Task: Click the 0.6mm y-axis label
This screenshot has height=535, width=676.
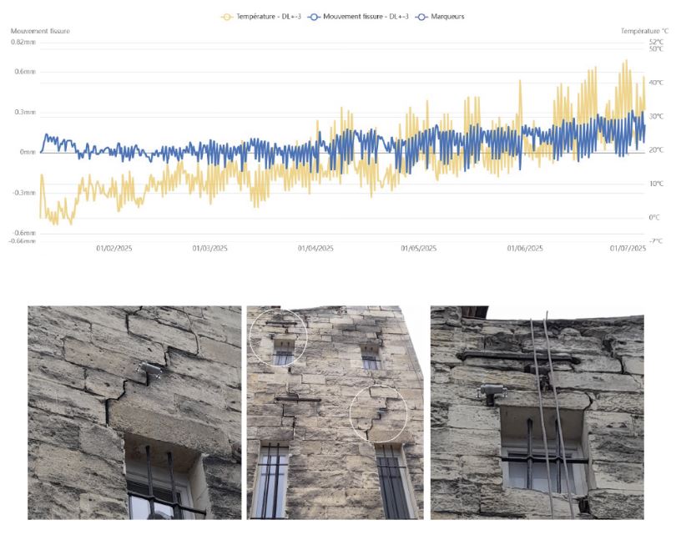Action: pos(25,72)
